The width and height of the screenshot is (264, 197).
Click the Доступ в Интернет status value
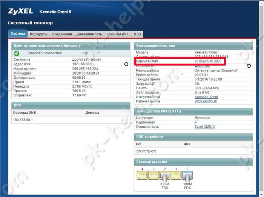(x=86, y=60)
